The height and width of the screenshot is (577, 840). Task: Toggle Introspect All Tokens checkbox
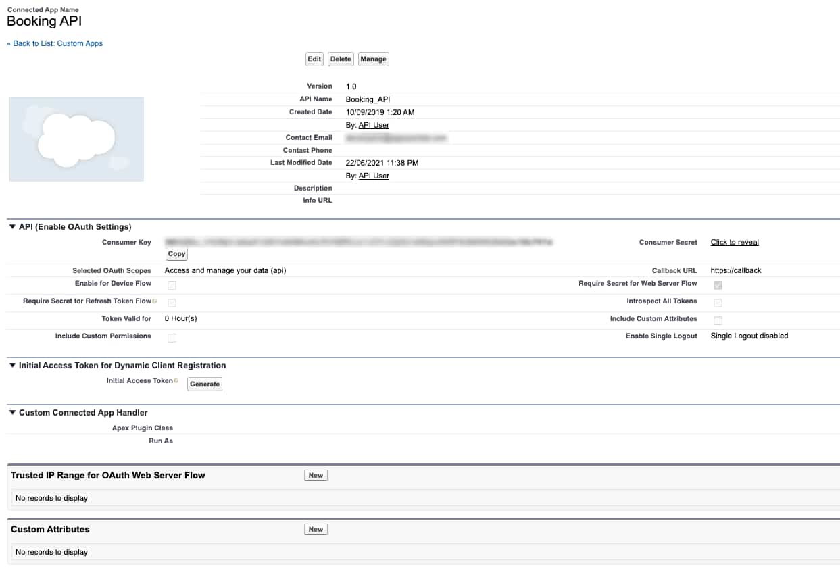tap(718, 303)
